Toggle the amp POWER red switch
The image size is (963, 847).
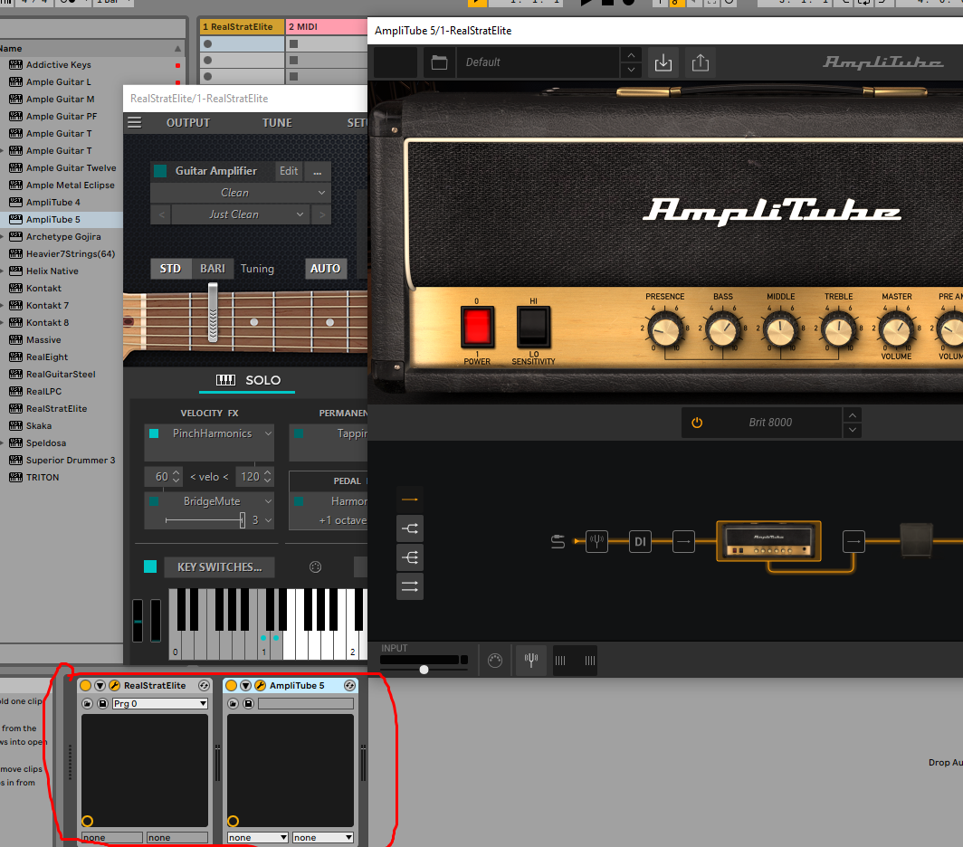tap(477, 326)
